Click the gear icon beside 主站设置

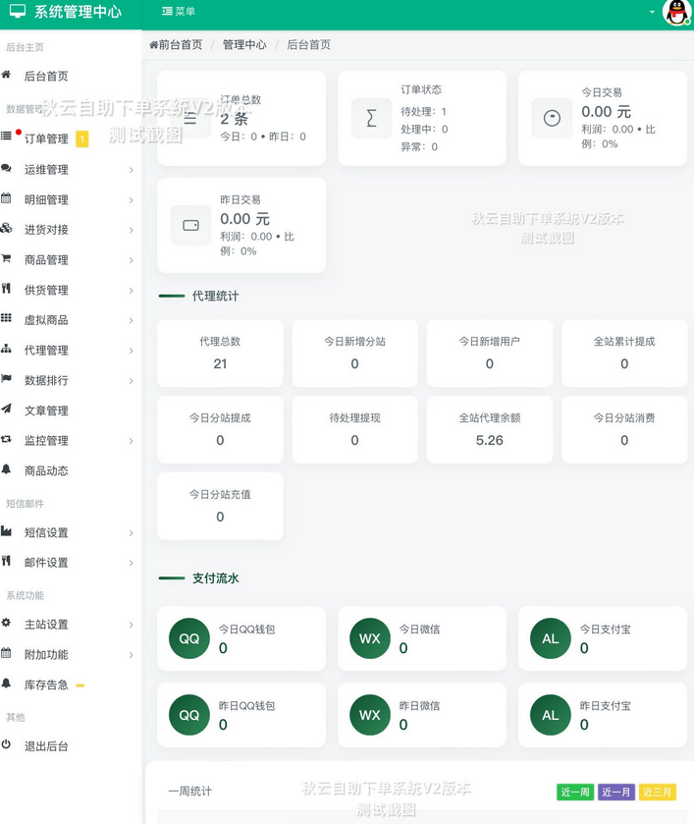click(6, 623)
